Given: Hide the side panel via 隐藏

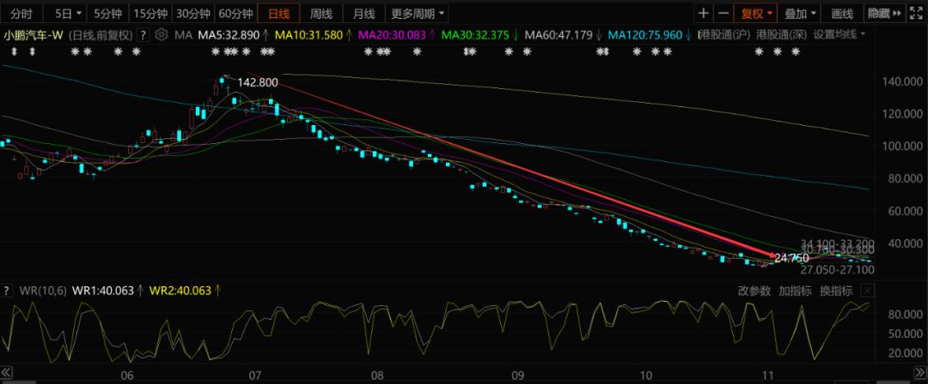Looking at the screenshot, I should coord(884,14).
